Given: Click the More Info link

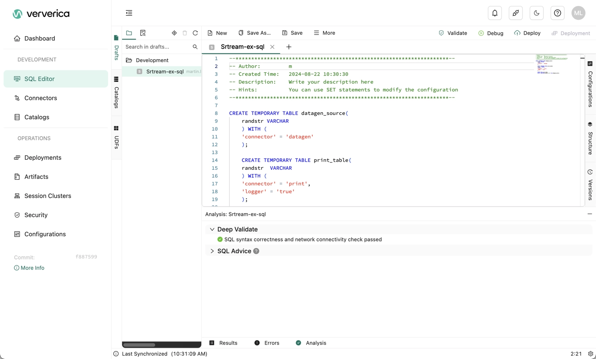Looking at the screenshot, I should tap(29, 268).
